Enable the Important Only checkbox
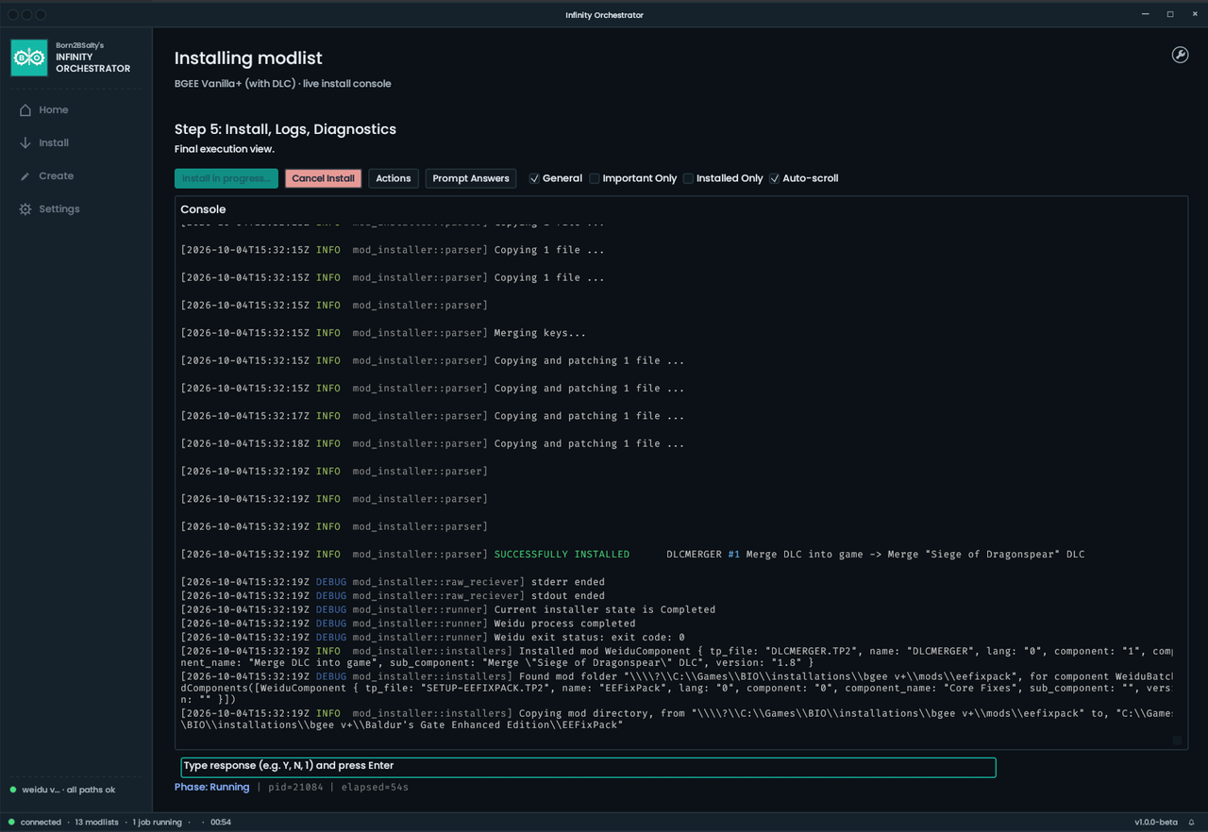The width and height of the screenshot is (1208, 832). 595,178
